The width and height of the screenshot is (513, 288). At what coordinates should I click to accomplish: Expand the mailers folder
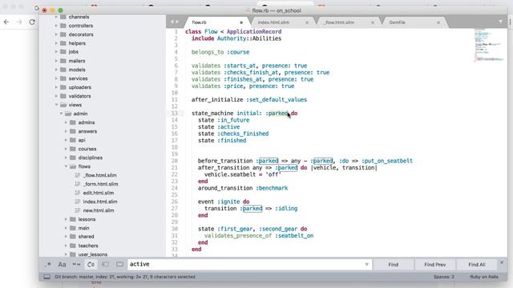pos(56,61)
